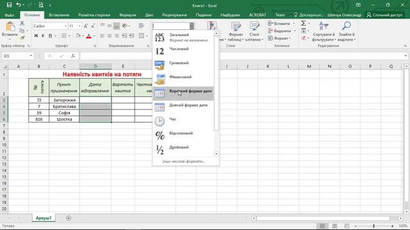Choose Грошовий currency format
This screenshot has width=410, height=230.
click(x=183, y=65)
